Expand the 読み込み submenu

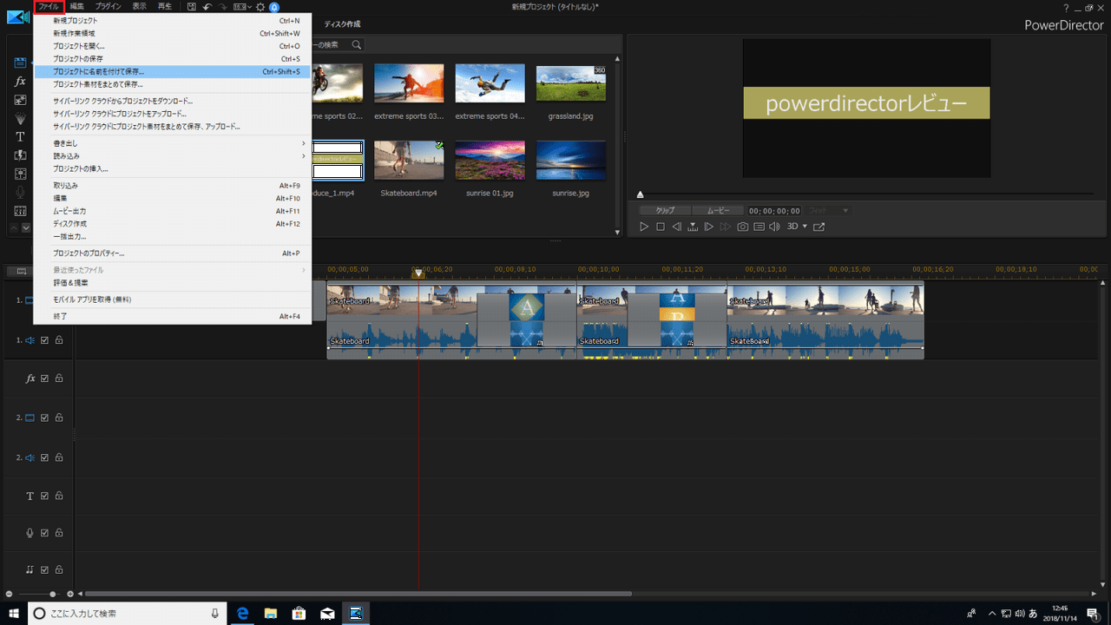(x=172, y=156)
